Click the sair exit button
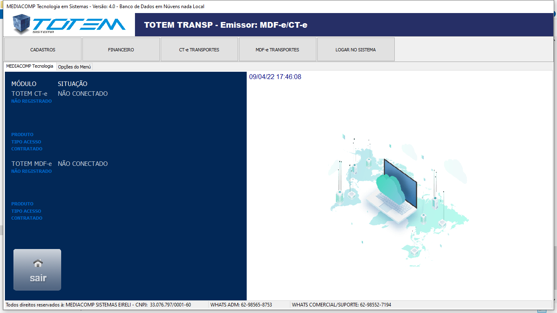 [38, 270]
